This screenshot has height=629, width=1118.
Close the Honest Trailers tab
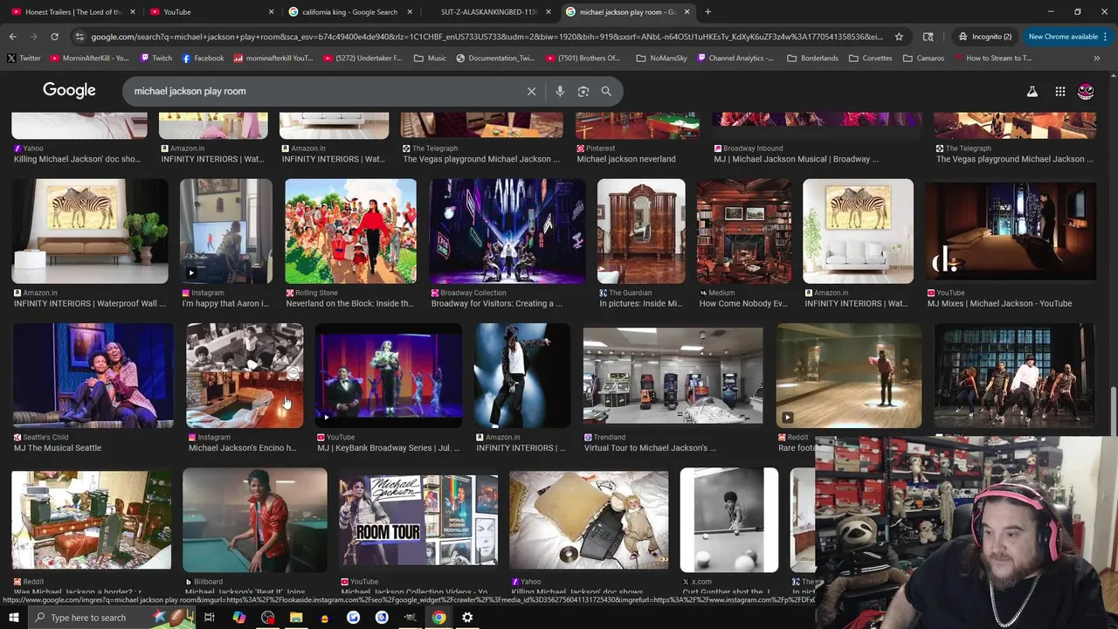point(133,12)
